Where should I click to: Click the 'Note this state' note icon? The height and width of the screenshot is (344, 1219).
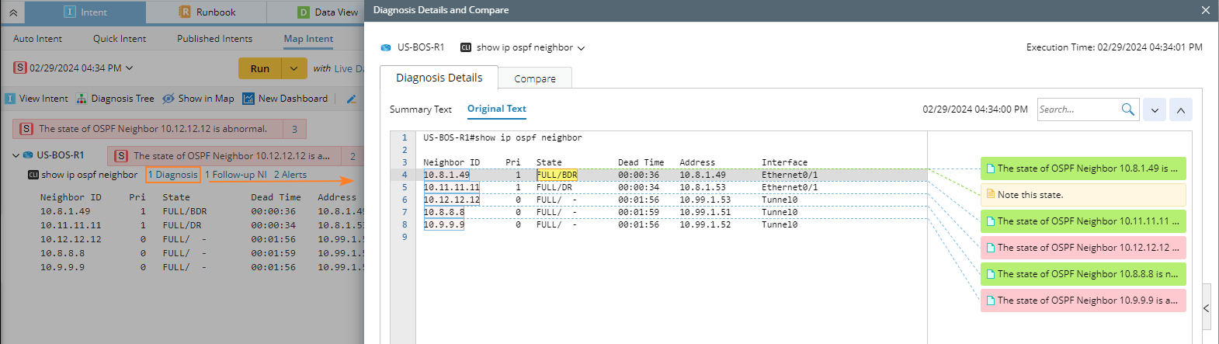click(991, 194)
